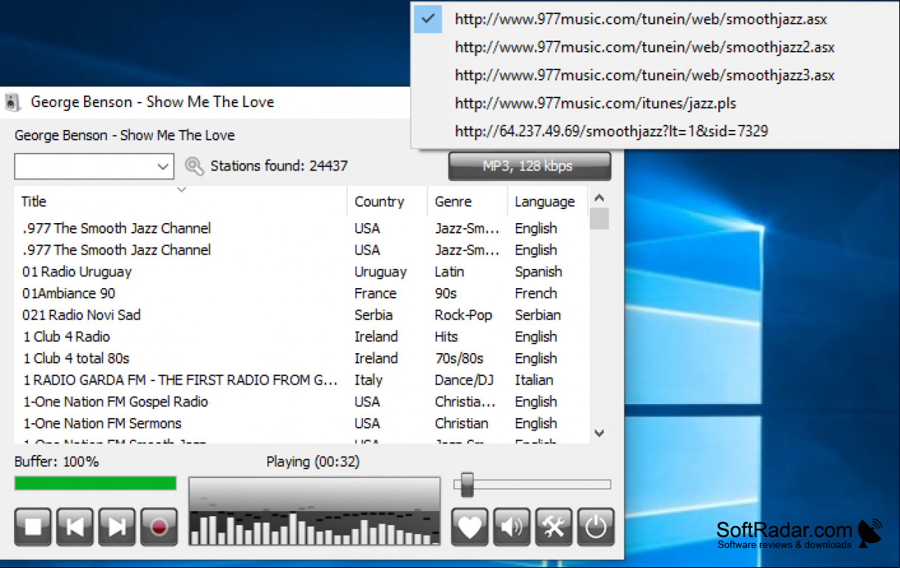Viewport: 900px width, 568px height.
Task: Click the scrollbar down arrow in station list
Action: click(600, 434)
